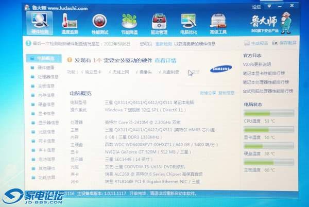Open the 查看详情 driver details link
This screenshot has width=309, height=207.
click(165, 60)
